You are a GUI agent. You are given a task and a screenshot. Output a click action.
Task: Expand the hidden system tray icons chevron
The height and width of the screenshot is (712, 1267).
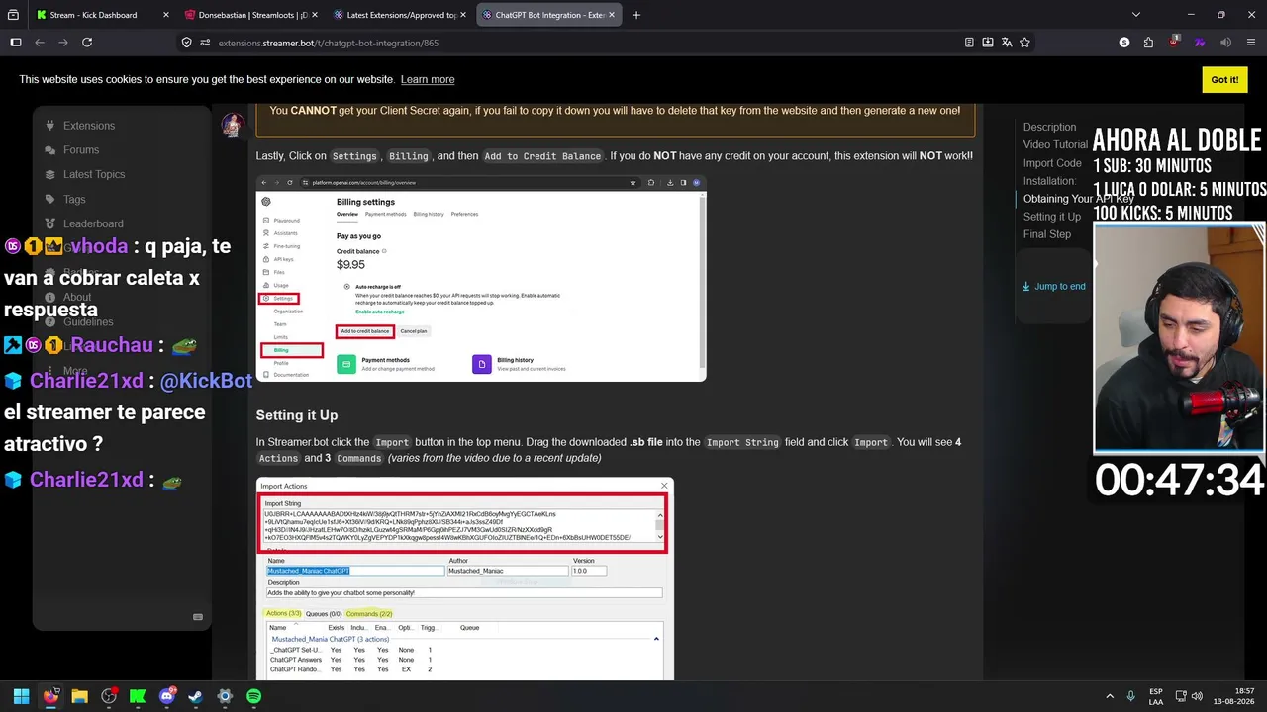point(1110,696)
